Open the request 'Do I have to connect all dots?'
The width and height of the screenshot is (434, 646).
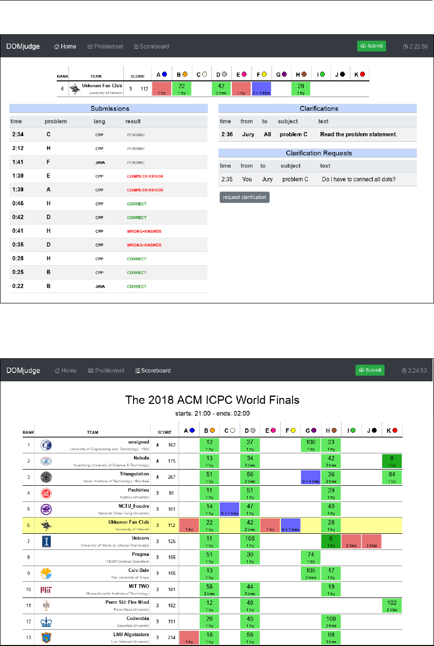(318, 179)
